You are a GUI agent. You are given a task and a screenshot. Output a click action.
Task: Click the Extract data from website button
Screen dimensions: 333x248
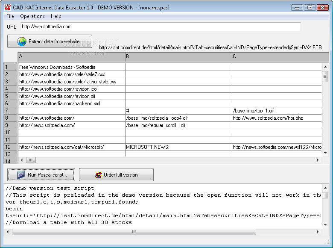tap(50, 41)
